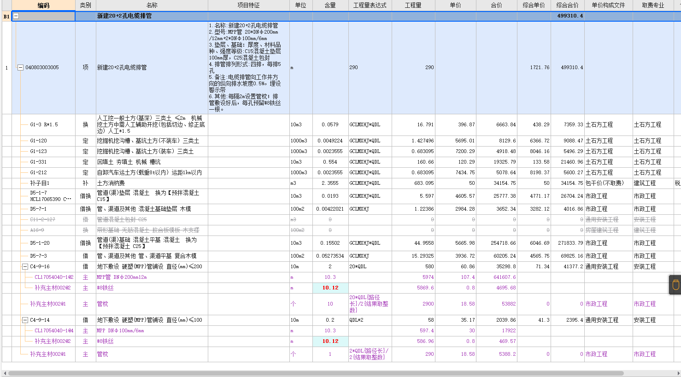
Task: Click the 合价 column header
Action: click(x=497, y=6)
